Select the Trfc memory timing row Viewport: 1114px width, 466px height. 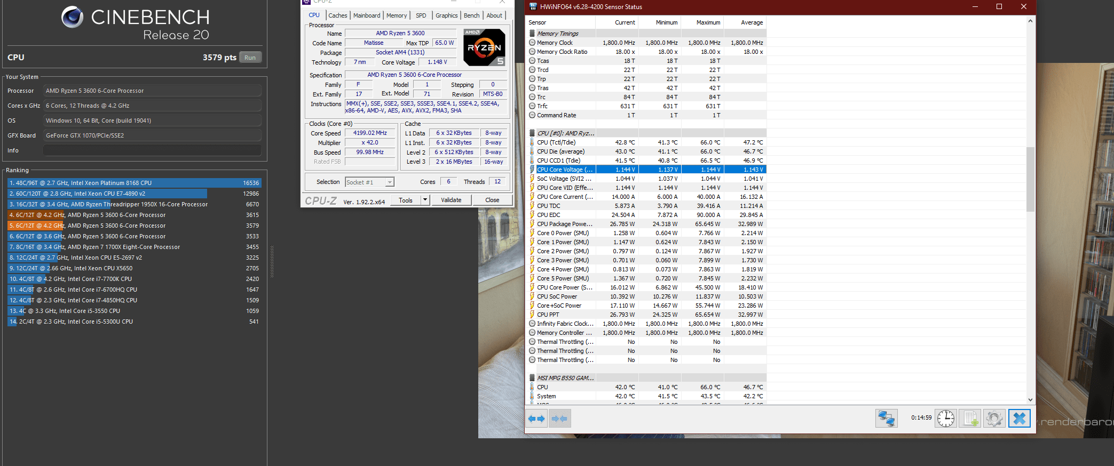tap(646, 106)
